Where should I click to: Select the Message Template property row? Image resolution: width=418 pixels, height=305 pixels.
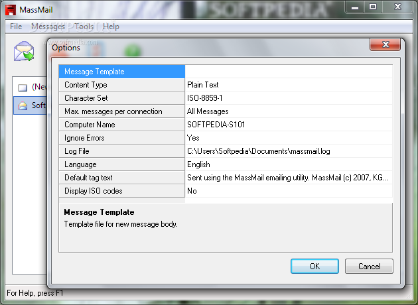[x=122, y=72]
